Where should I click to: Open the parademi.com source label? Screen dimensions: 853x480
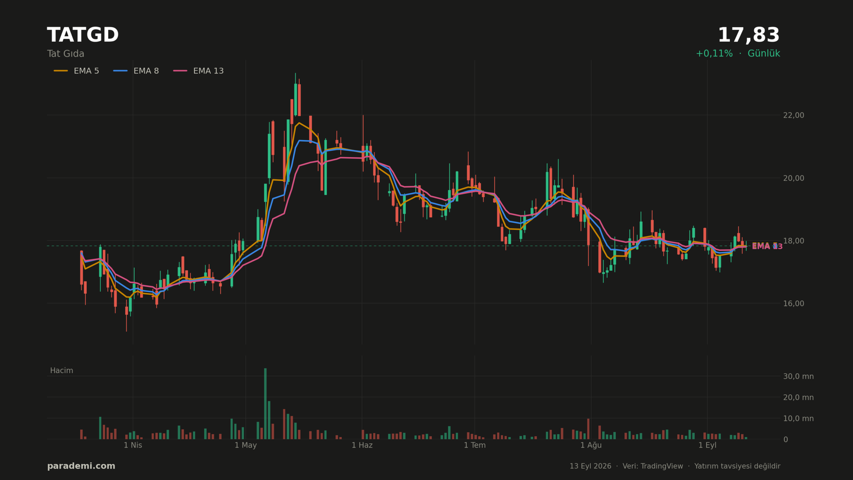(81, 466)
